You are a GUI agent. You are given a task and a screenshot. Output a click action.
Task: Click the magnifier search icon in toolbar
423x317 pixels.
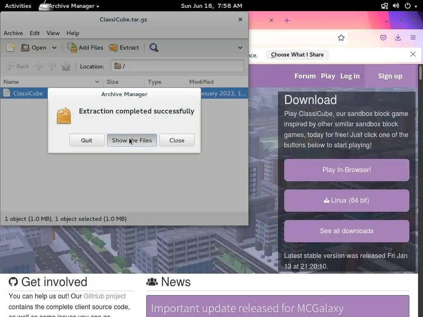coord(154,47)
